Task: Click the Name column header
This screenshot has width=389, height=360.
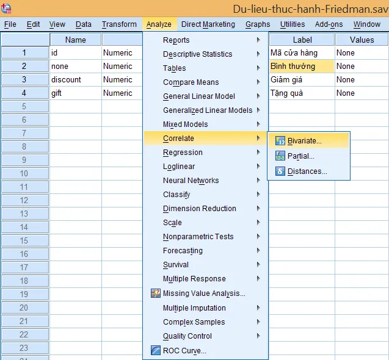Action: (76, 40)
